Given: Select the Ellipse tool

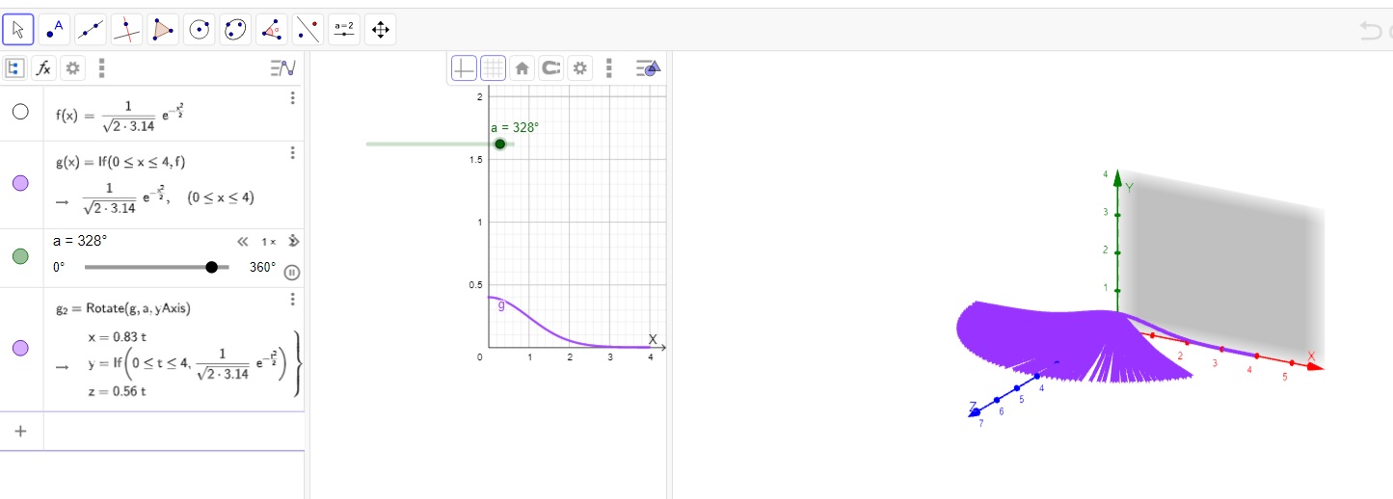Looking at the screenshot, I should pos(235,30).
